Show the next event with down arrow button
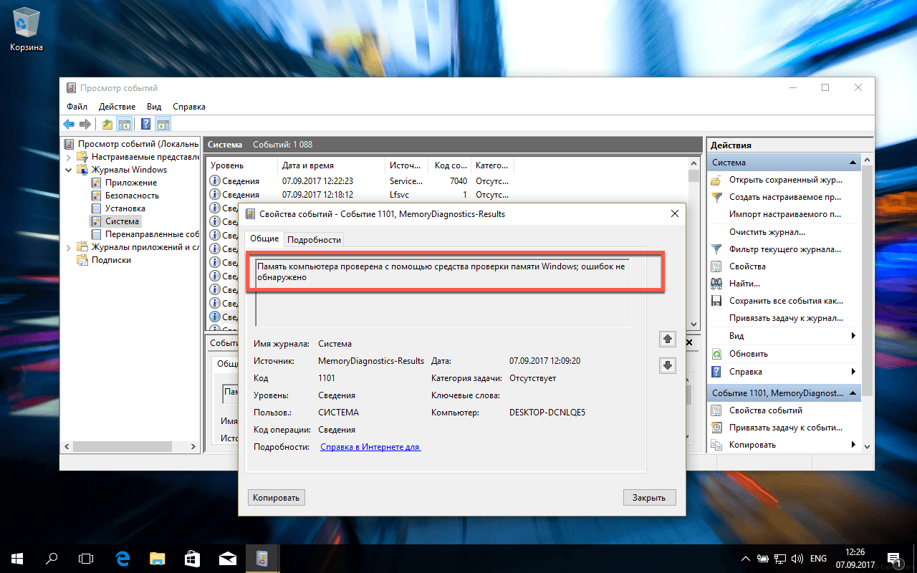 click(667, 365)
